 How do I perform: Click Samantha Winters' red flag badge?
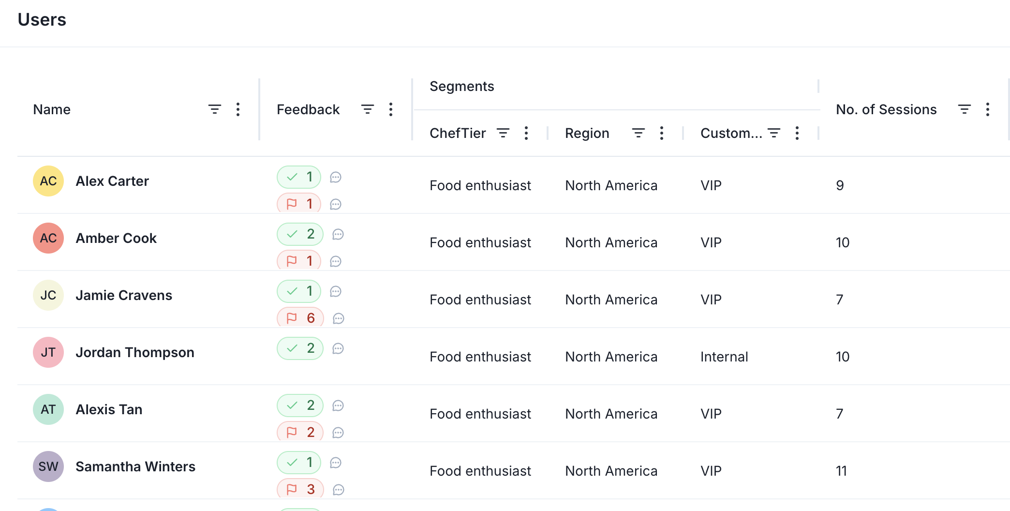click(299, 489)
